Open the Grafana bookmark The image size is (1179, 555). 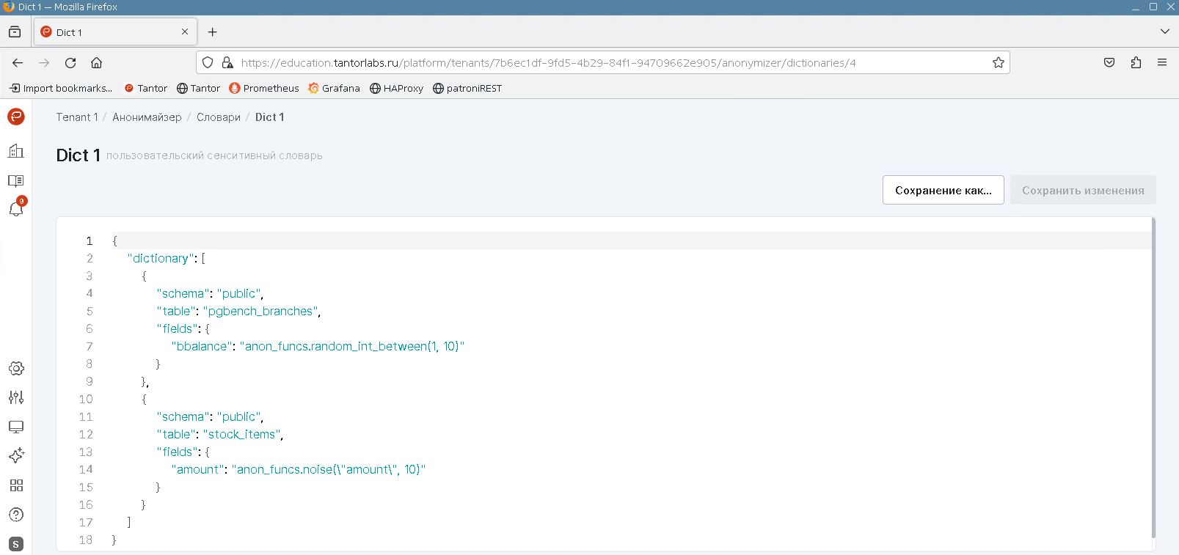point(334,88)
